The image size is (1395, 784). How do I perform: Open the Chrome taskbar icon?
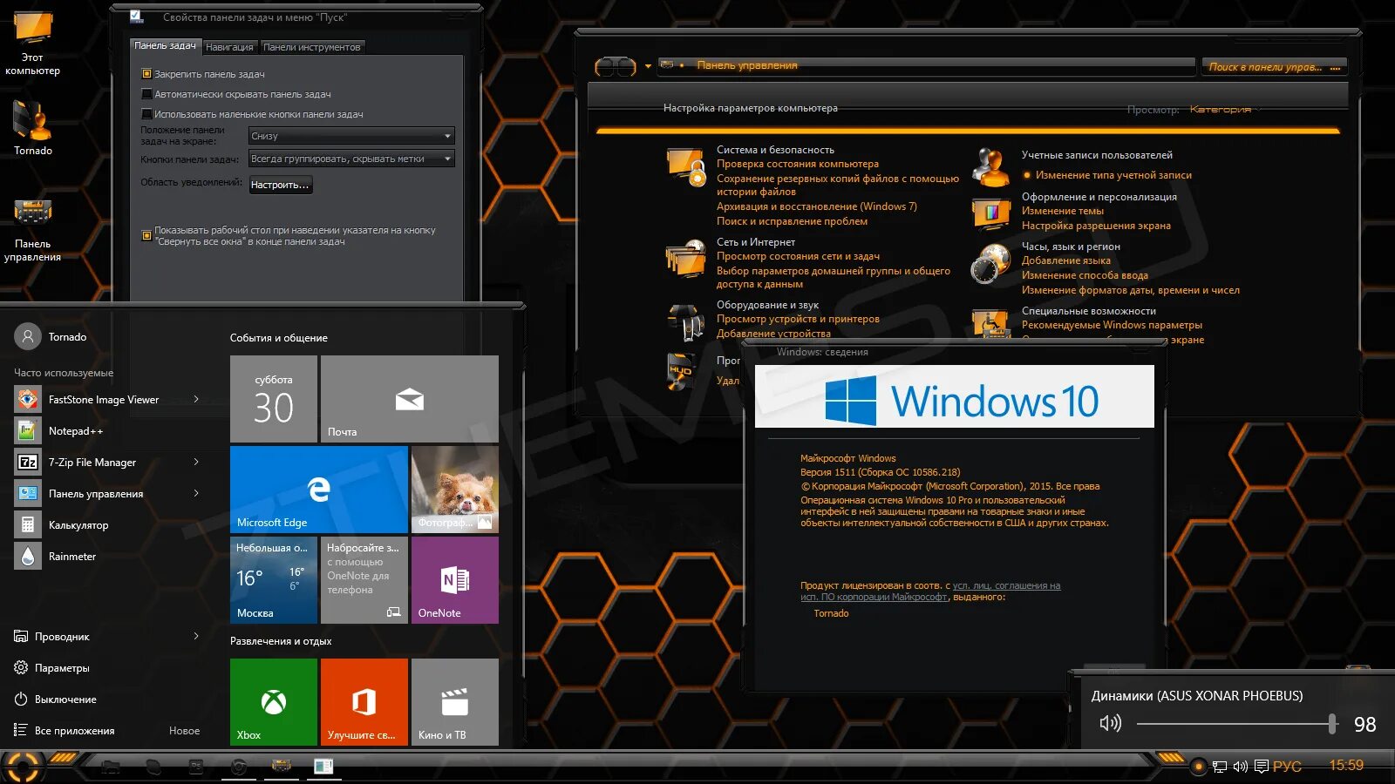click(x=238, y=767)
